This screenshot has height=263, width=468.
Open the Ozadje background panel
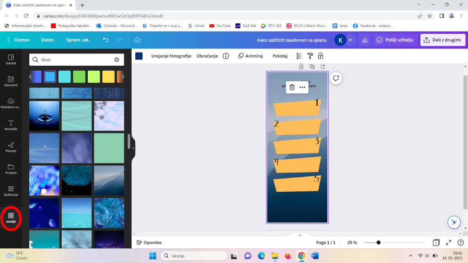[x=11, y=218]
